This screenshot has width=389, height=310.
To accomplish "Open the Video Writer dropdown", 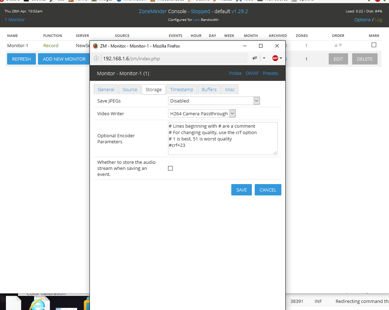I will click(x=202, y=114).
